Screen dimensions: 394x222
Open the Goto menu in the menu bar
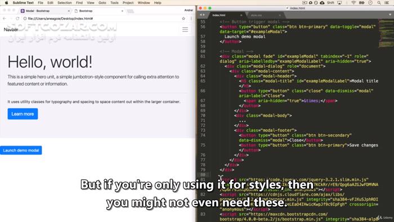tap(102, 3)
